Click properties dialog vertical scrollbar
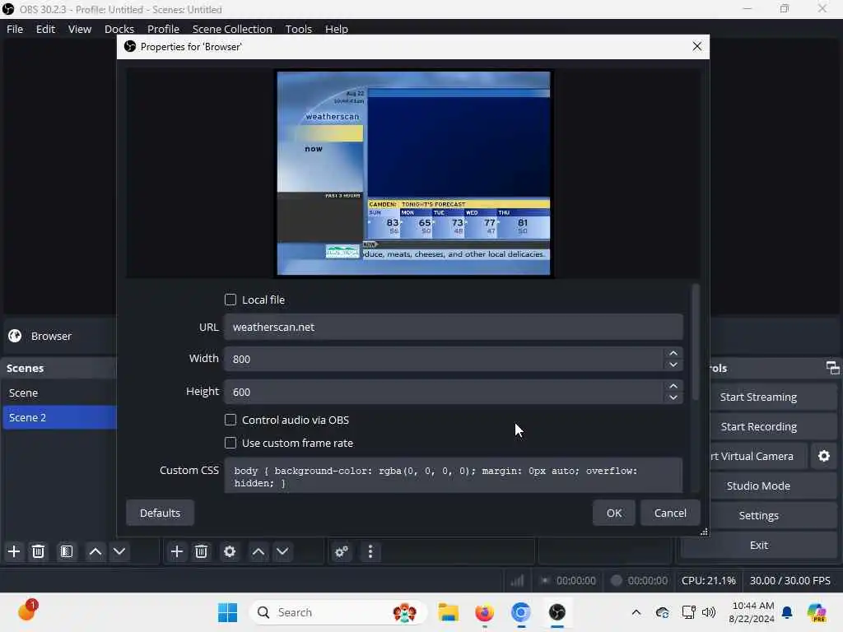The height and width of the screenshot is (632, 843). click(695, 342)
